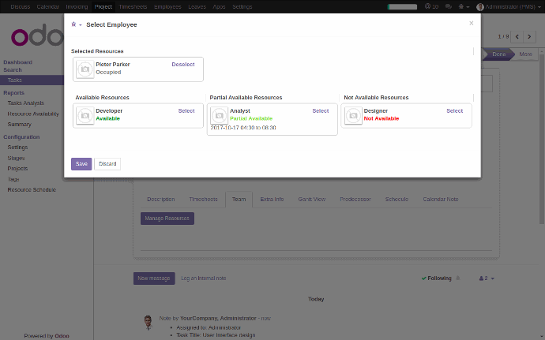The width and height of the screenshot is (545, 340).
Task: Open the activities counter showing 10
Action: tap(431, 6)
